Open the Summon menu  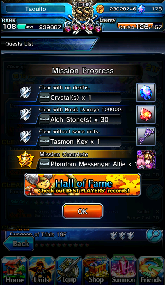[x=123, y=270]
